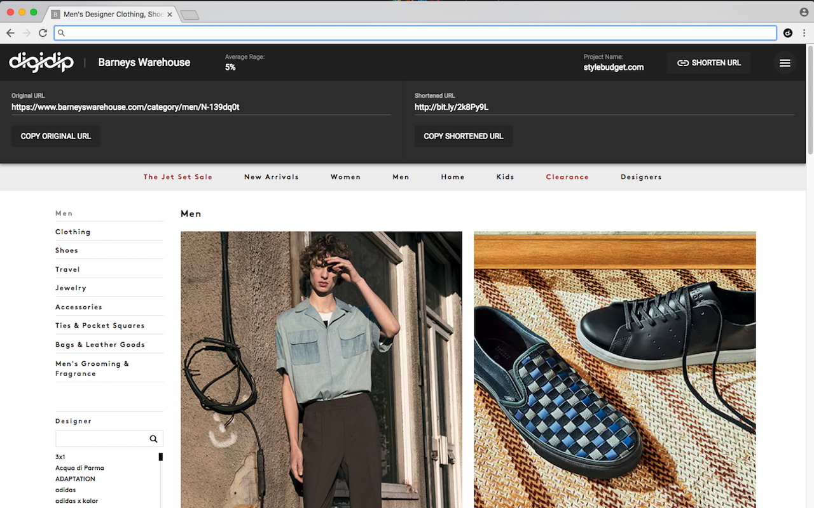Viewport: 814px width, 508px height.
Task: Open the Clearance menu item
Action: pyautogui.click(x=567, y=177)
